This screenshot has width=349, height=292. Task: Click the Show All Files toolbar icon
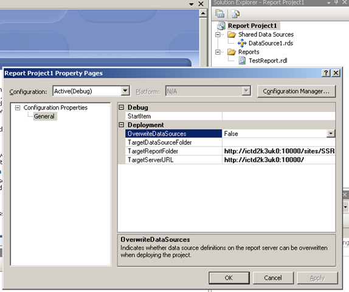pyautogui.click(x=235, y=14)
